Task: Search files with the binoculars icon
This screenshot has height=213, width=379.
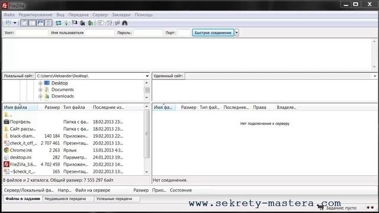Action: [125, 23]
